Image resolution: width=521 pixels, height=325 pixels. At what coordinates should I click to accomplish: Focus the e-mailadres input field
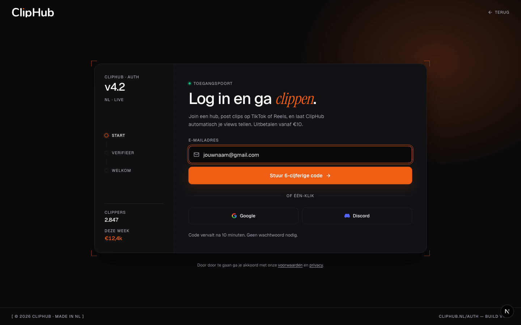coord(300,155)
